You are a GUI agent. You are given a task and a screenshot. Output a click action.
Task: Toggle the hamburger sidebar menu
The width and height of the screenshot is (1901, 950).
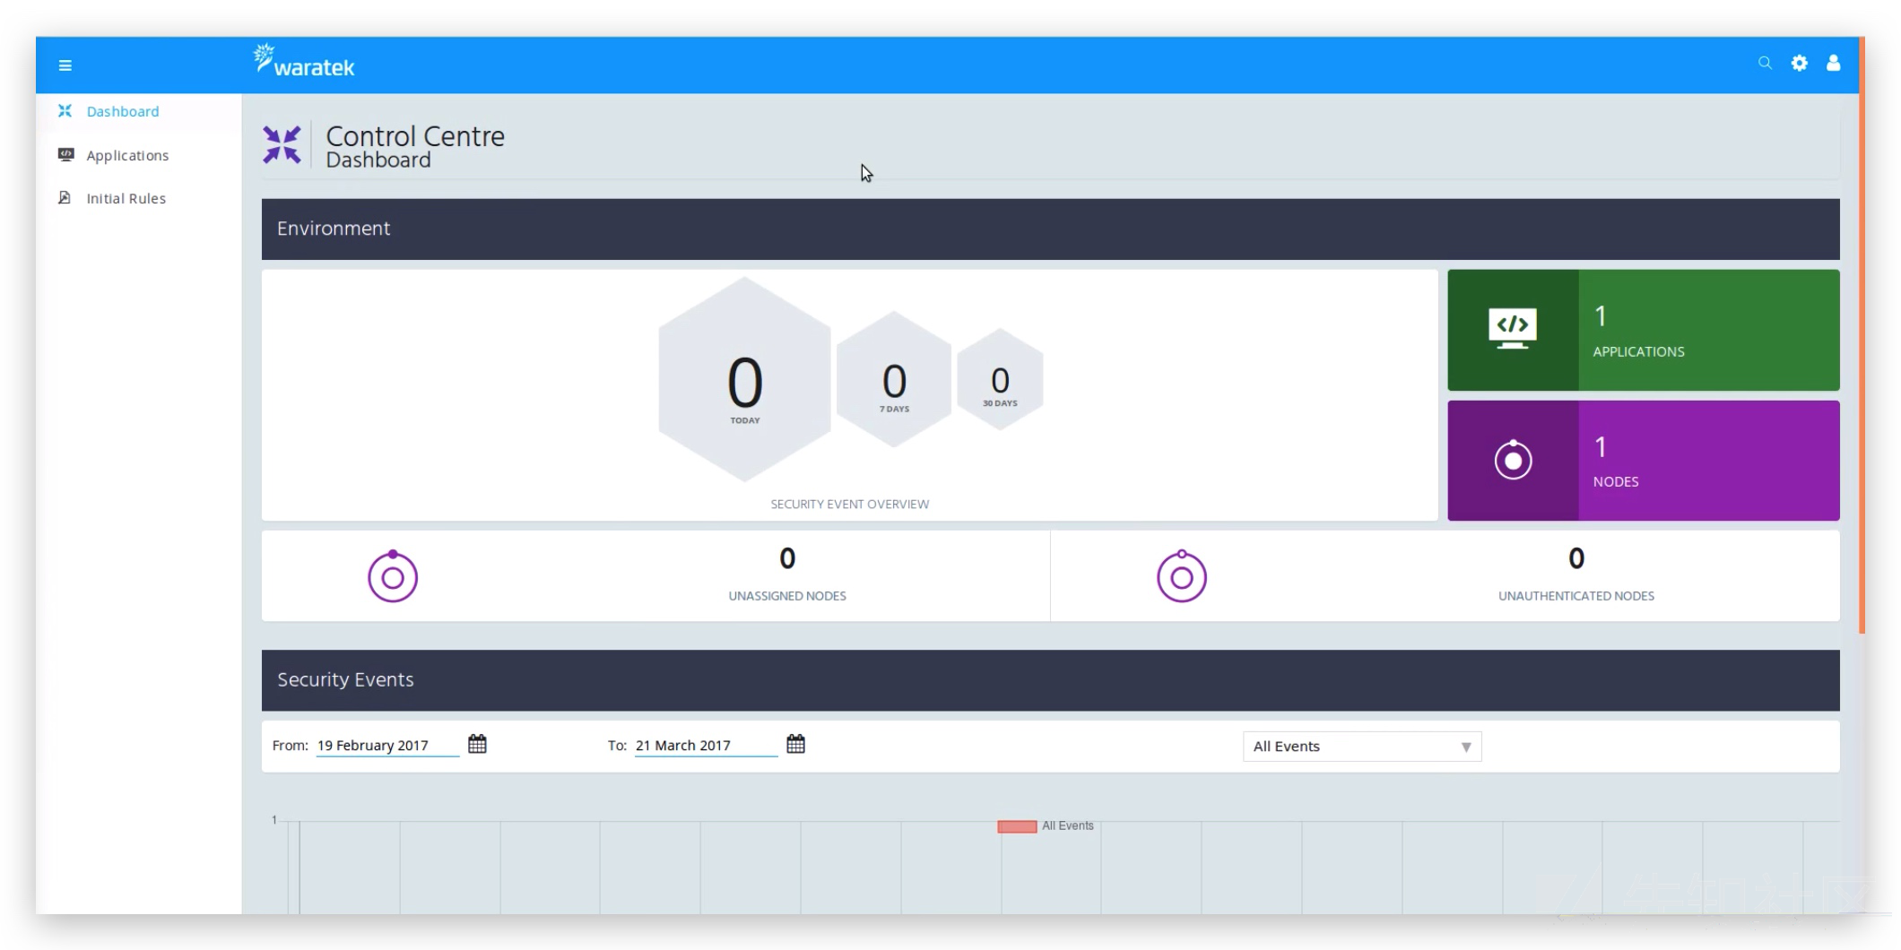coord(65,65)
